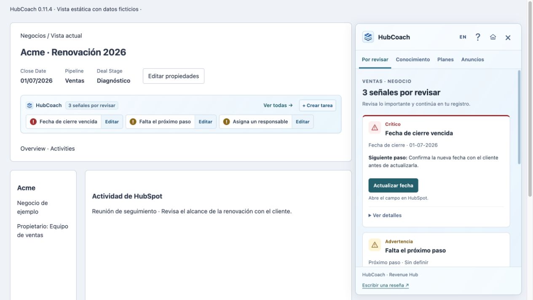Screen dimensions: 533x300
Task: Click Editar propiedades button
Action: click(174, 76)
